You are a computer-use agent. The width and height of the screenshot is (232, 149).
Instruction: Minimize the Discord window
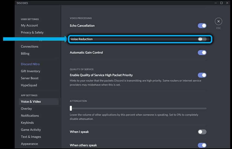coord(215,3)
